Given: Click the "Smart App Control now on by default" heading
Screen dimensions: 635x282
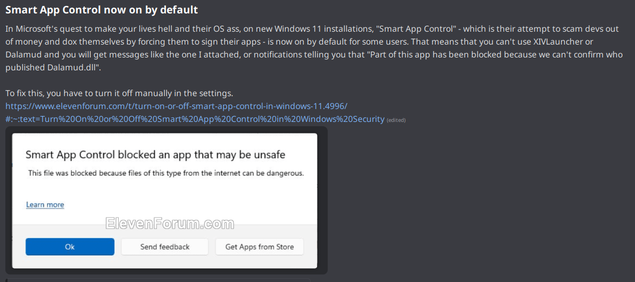Looking at the screenshot, I should click(102, 10).
